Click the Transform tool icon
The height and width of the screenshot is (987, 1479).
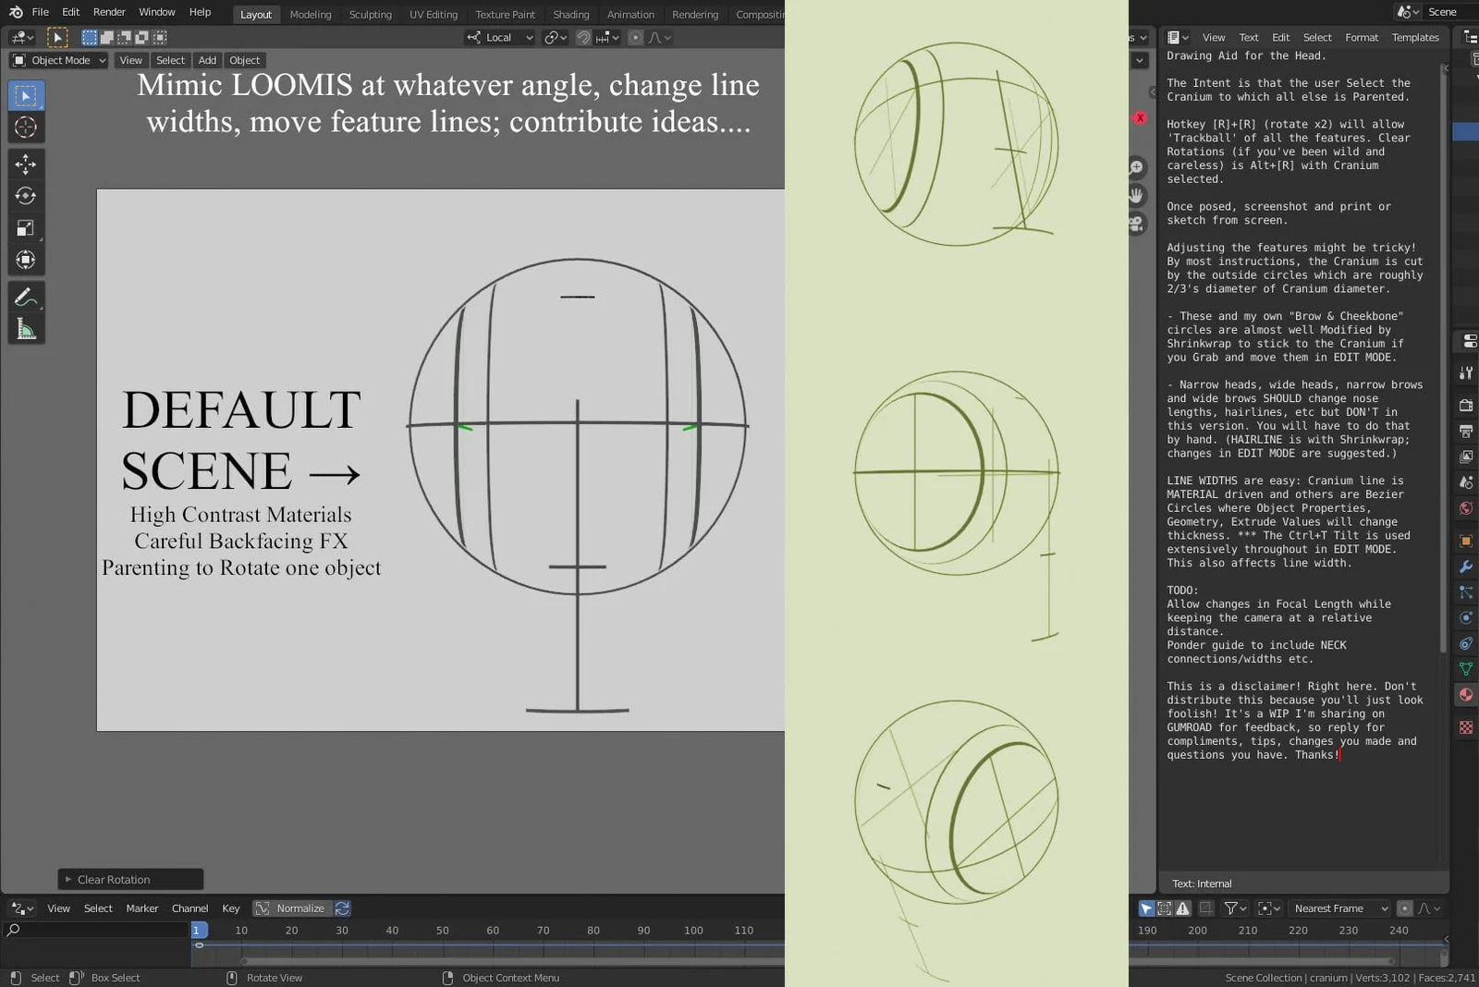coord(26,261)
